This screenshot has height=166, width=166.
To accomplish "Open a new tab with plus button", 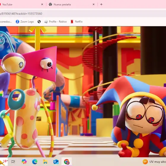I will point(101,4).
